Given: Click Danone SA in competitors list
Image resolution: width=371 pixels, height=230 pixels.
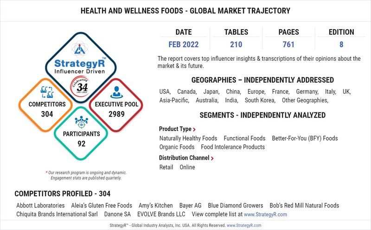Looking at the screenshot, I should tap(117, 214).
